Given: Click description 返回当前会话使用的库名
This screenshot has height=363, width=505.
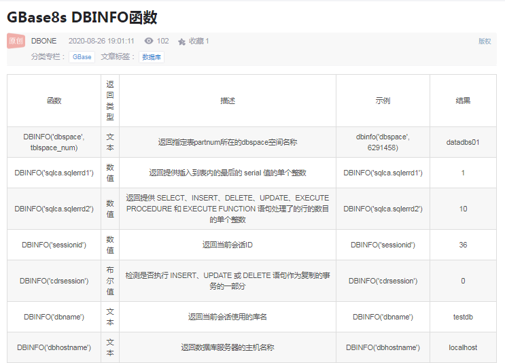Looking at the screenshot, I should 228,317.
